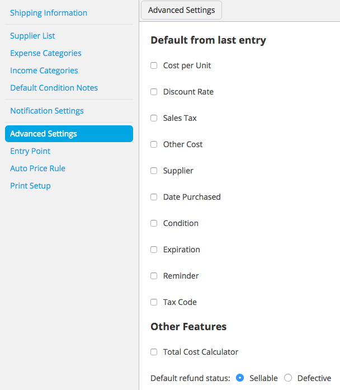Check the Date Purchased box
The image size is (340, 390).
pyautogui.click(x=154, y=197)
